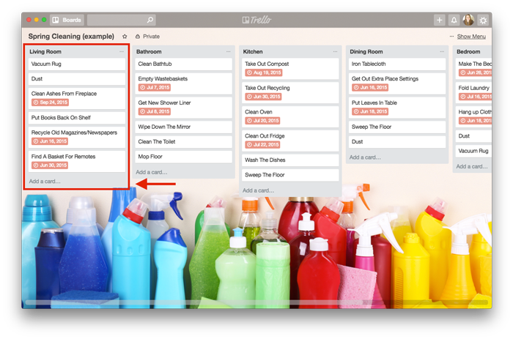Click the search field in the header

[122, 20]
